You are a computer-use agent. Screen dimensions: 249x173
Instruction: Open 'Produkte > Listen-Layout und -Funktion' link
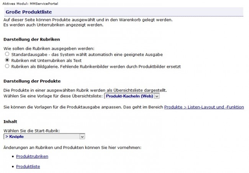pyautogui.click(x=204, y=107)
